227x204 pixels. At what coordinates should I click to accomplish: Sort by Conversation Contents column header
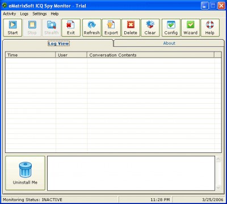click(x=150, y=55)
